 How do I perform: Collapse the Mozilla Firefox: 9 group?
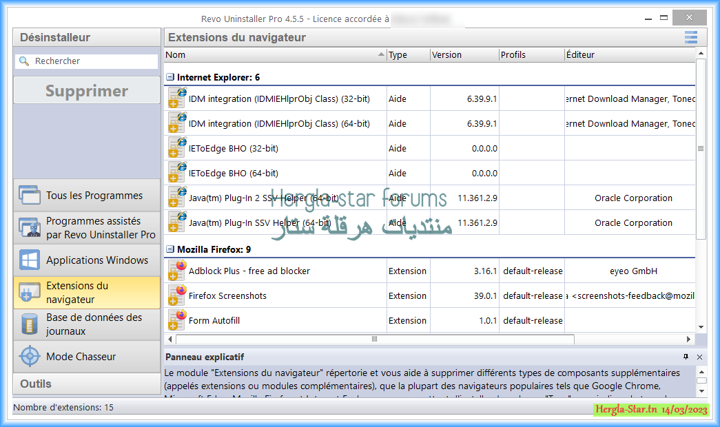[x=170, y=249]
